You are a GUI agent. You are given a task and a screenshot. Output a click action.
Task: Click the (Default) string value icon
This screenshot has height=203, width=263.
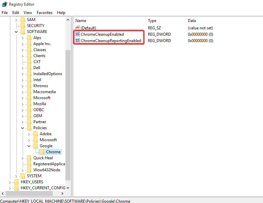pyautogui.click(x=78, y=28)
